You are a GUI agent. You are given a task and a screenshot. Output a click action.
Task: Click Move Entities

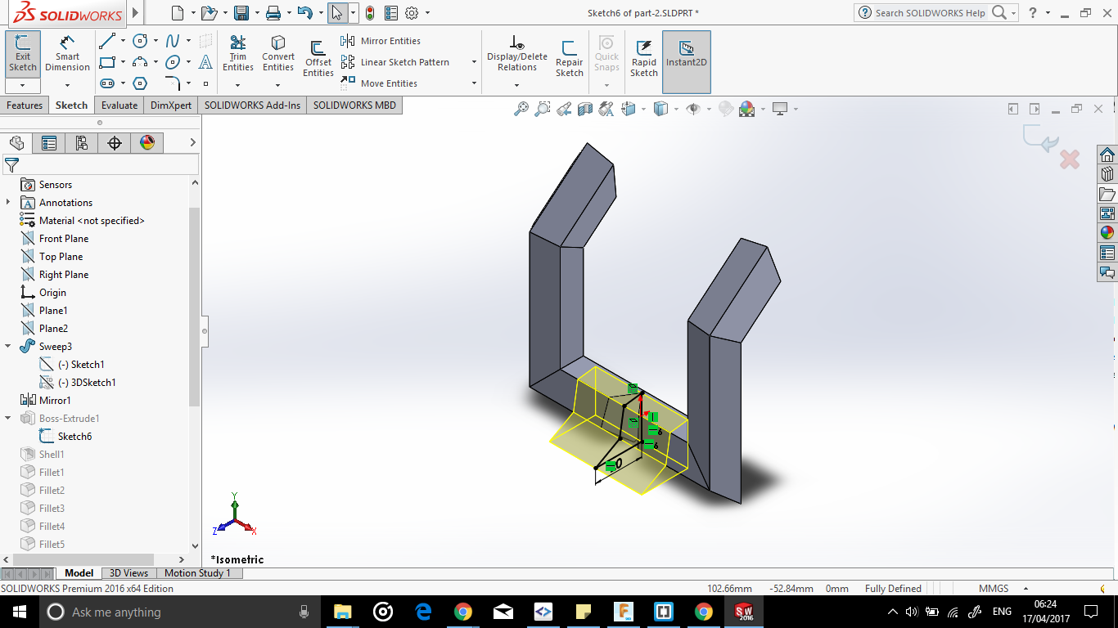[380, 83]
